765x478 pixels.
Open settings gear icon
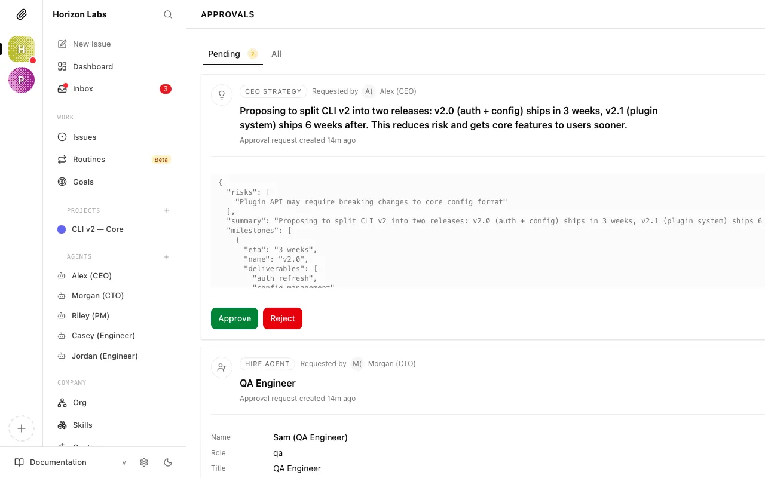[144, 462]
